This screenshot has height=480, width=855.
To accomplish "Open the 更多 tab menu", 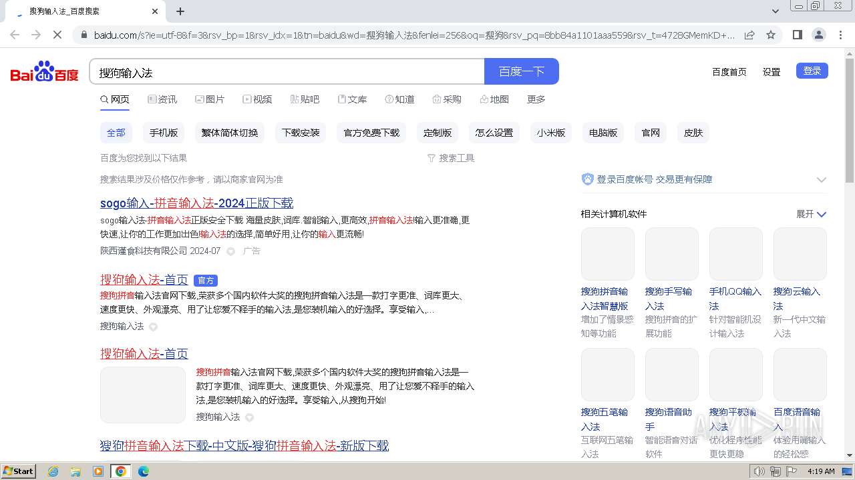I will (536, 99).
